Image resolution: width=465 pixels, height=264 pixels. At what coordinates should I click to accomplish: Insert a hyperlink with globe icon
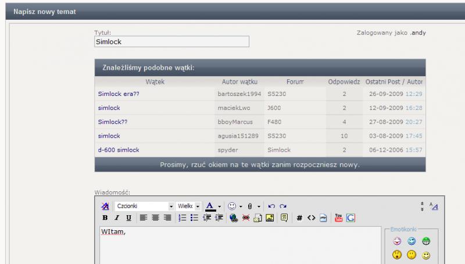(x=234, y=217)
